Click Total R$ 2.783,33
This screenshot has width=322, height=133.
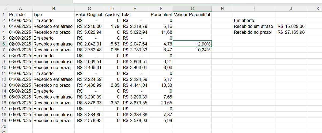(135, 50)
